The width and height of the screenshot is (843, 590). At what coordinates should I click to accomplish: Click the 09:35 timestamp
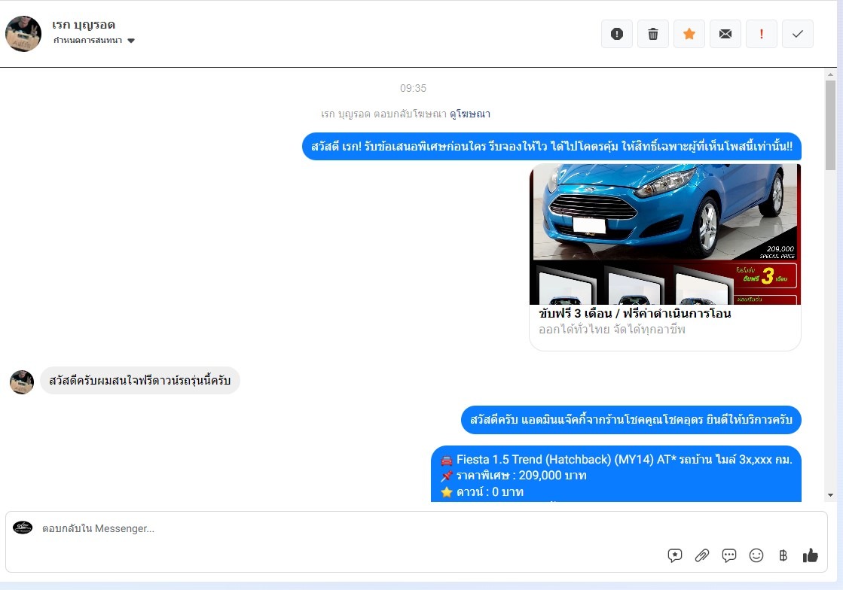click(x=413, y=88)
